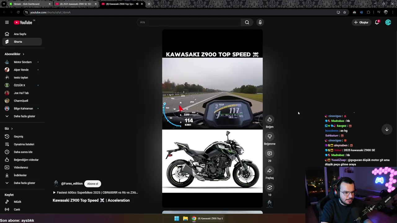Open Canlı under Keşfet
This screenshot has width=397, height=223.
pos(22,209)
